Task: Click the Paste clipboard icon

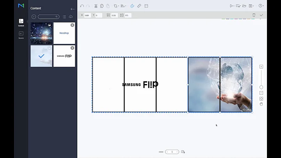Action: (x=108, y=6)
